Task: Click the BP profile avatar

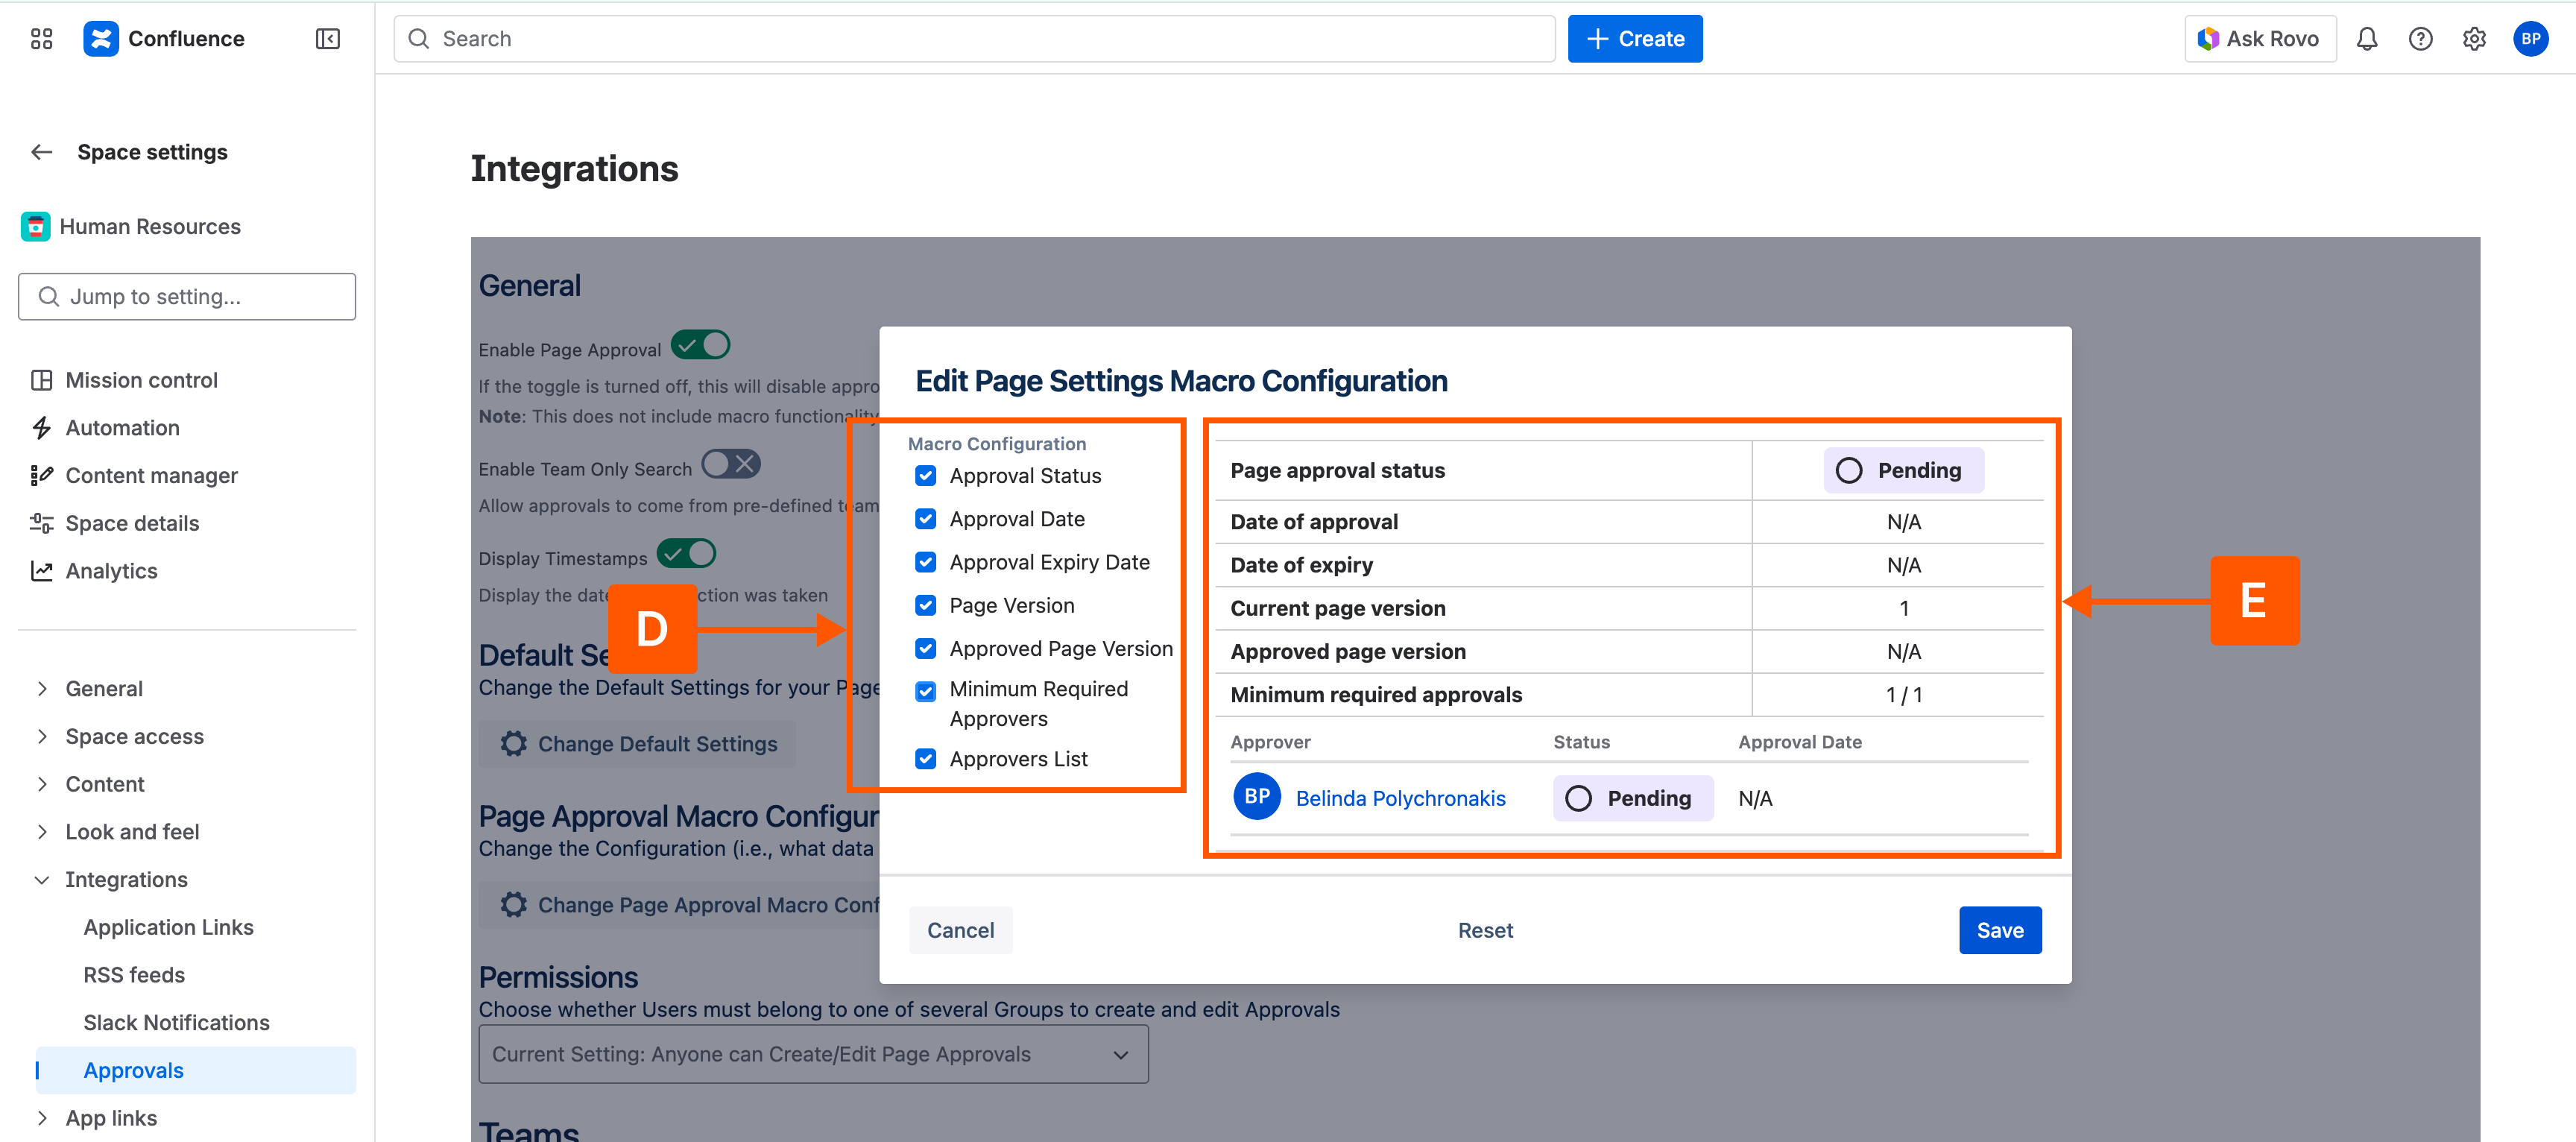Action: [x=2530, y=39]
